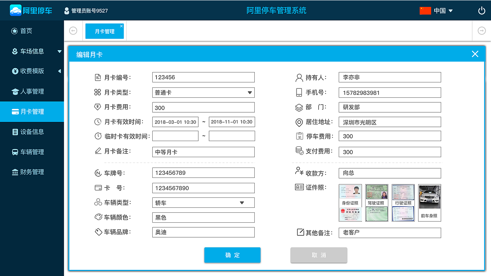
Task: Click the 月卡有效时间 clock icon
Action: (x=98, y=122)
